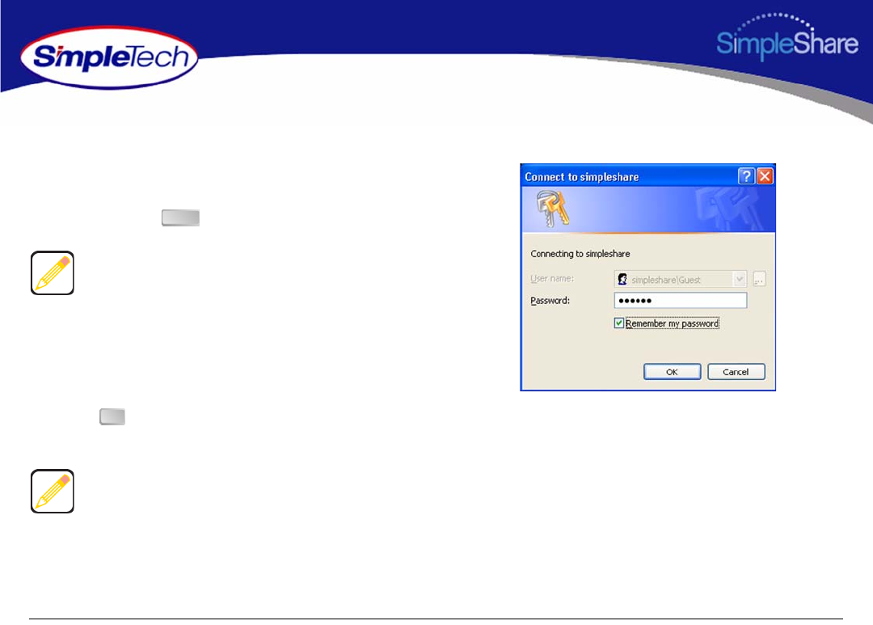Click the user avatar icon in User name field
The height and width of the screenshot is (625, 873).
[x=622, y=279]
